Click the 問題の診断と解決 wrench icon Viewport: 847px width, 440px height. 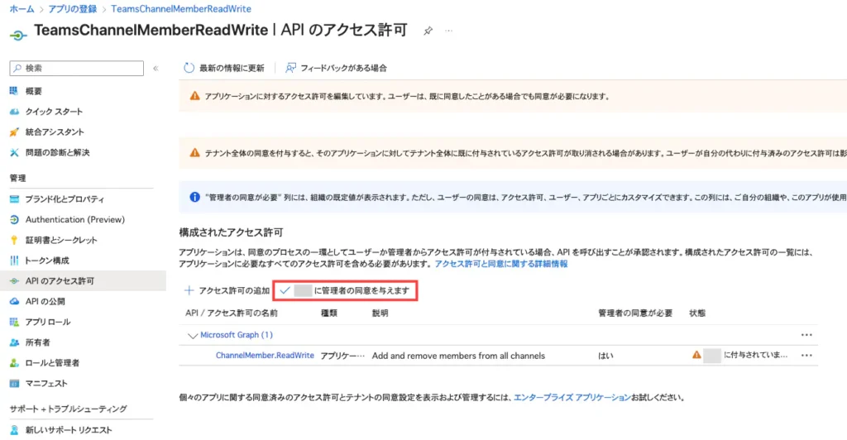pyautogui.click(x=14, y=153)
